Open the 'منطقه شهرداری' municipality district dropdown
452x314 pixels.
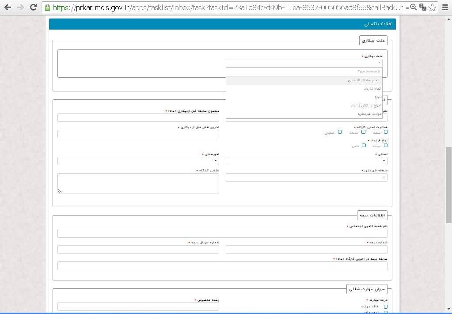point(307,178)
